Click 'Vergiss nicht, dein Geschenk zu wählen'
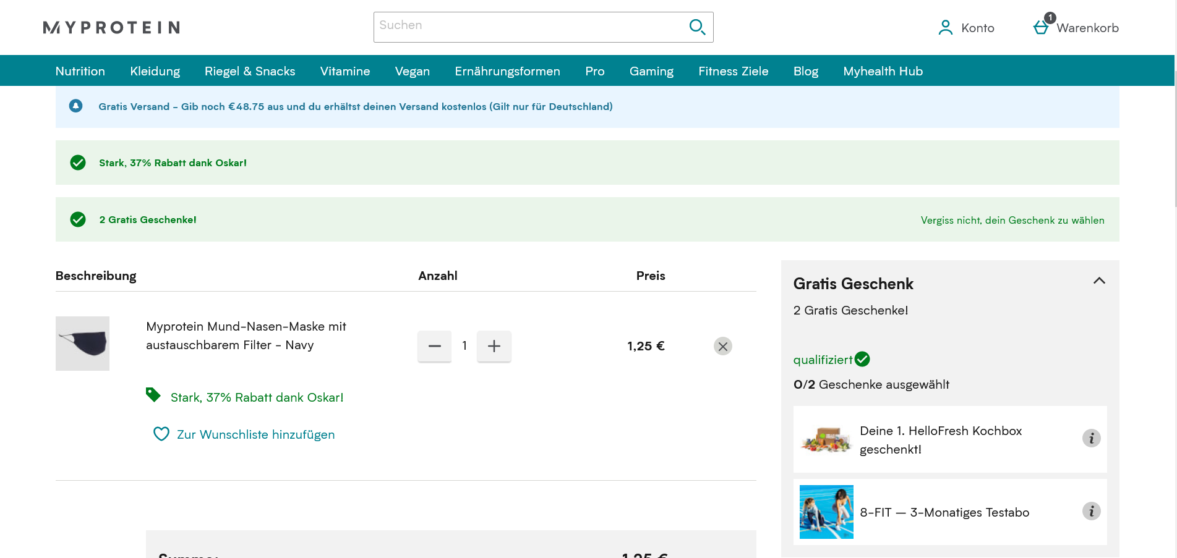The image size is (1177, 558). [x=1012, y=220]
